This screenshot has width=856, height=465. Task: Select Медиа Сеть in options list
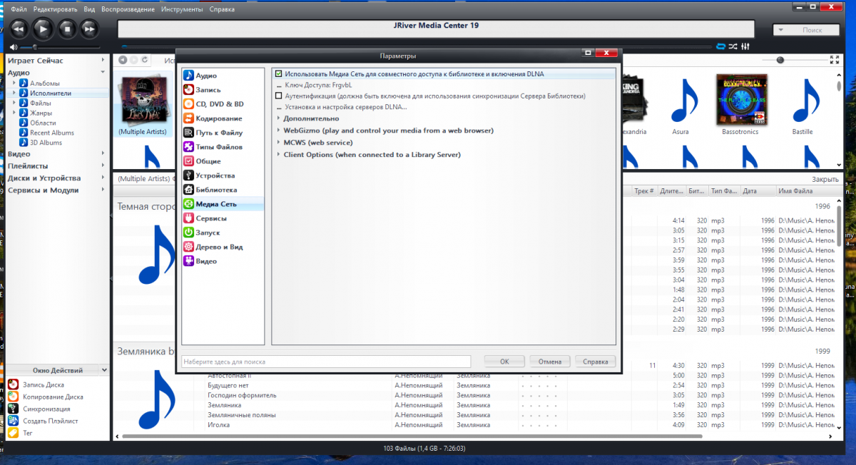click(222, 204)
